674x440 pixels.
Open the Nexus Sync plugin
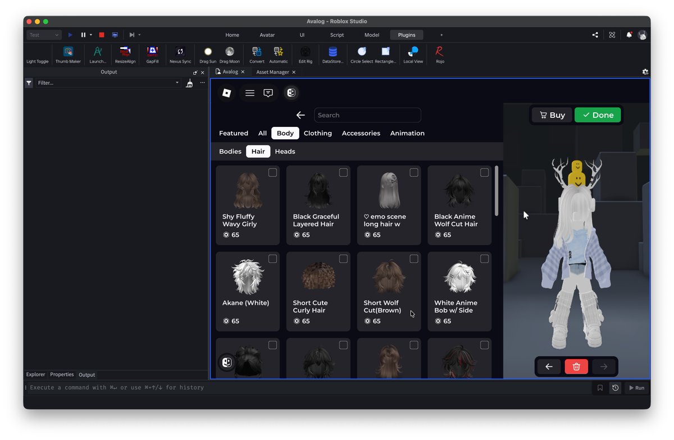180,55
